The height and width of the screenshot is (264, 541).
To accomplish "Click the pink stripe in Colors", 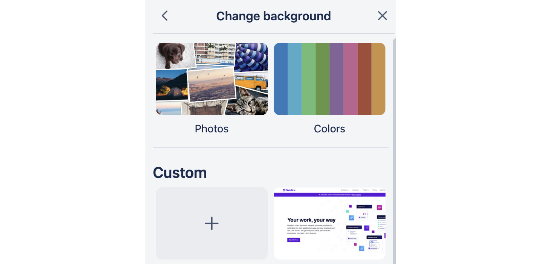I will click(350, 79).
